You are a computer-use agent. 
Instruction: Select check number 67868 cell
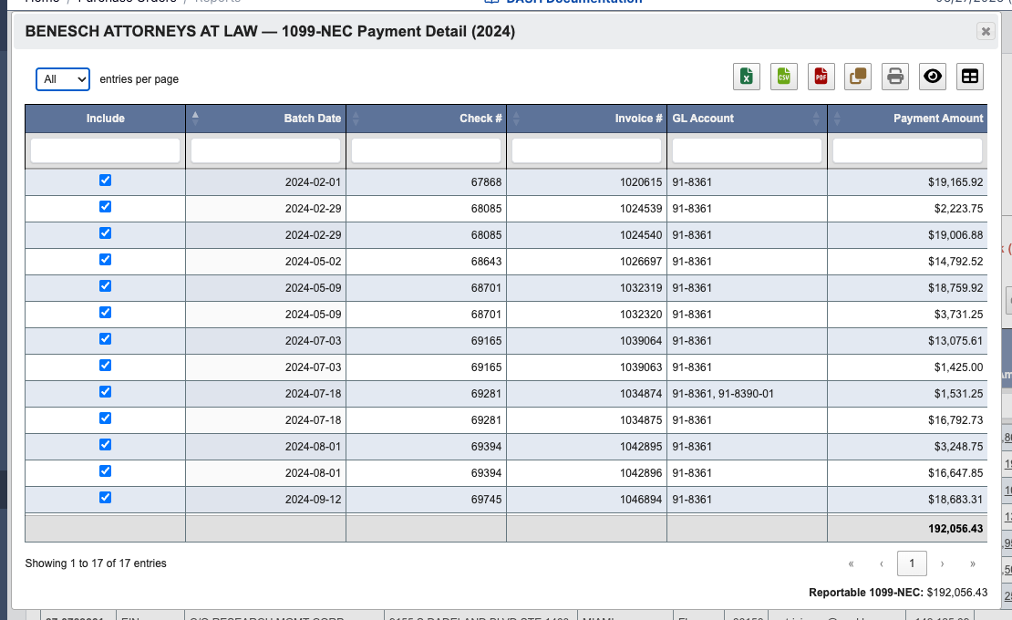coord(427,182)
